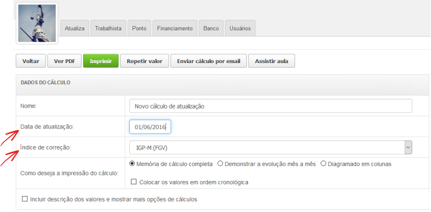Select the Banco tab
The image size is (431, 212).
(x=211, y=28)
